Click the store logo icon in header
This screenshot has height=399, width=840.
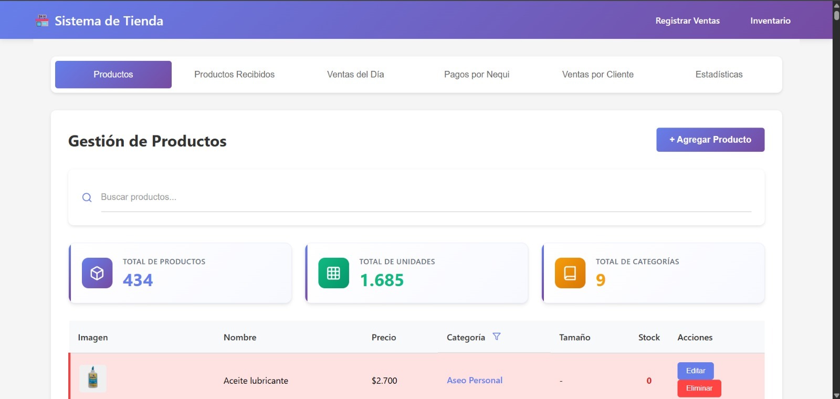(x=42, y=21)
